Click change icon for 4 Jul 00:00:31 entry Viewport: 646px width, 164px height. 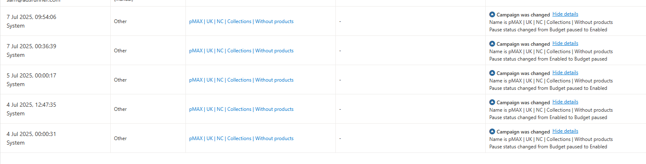492,131
